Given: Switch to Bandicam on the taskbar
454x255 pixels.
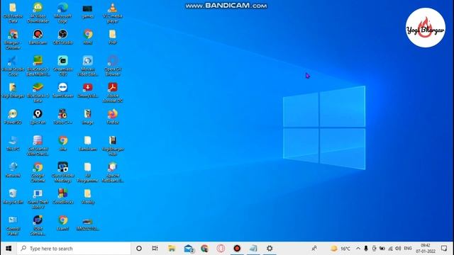Looking at the screenshot, I should pos(237,249).
